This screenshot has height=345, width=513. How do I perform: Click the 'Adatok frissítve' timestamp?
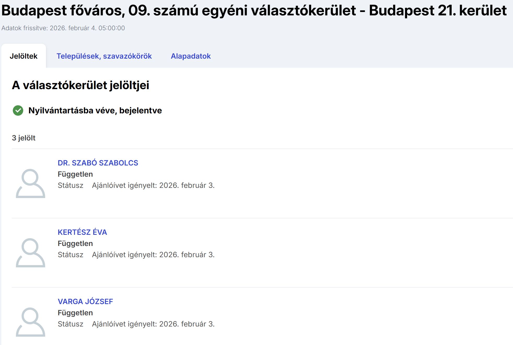(63, 28)
